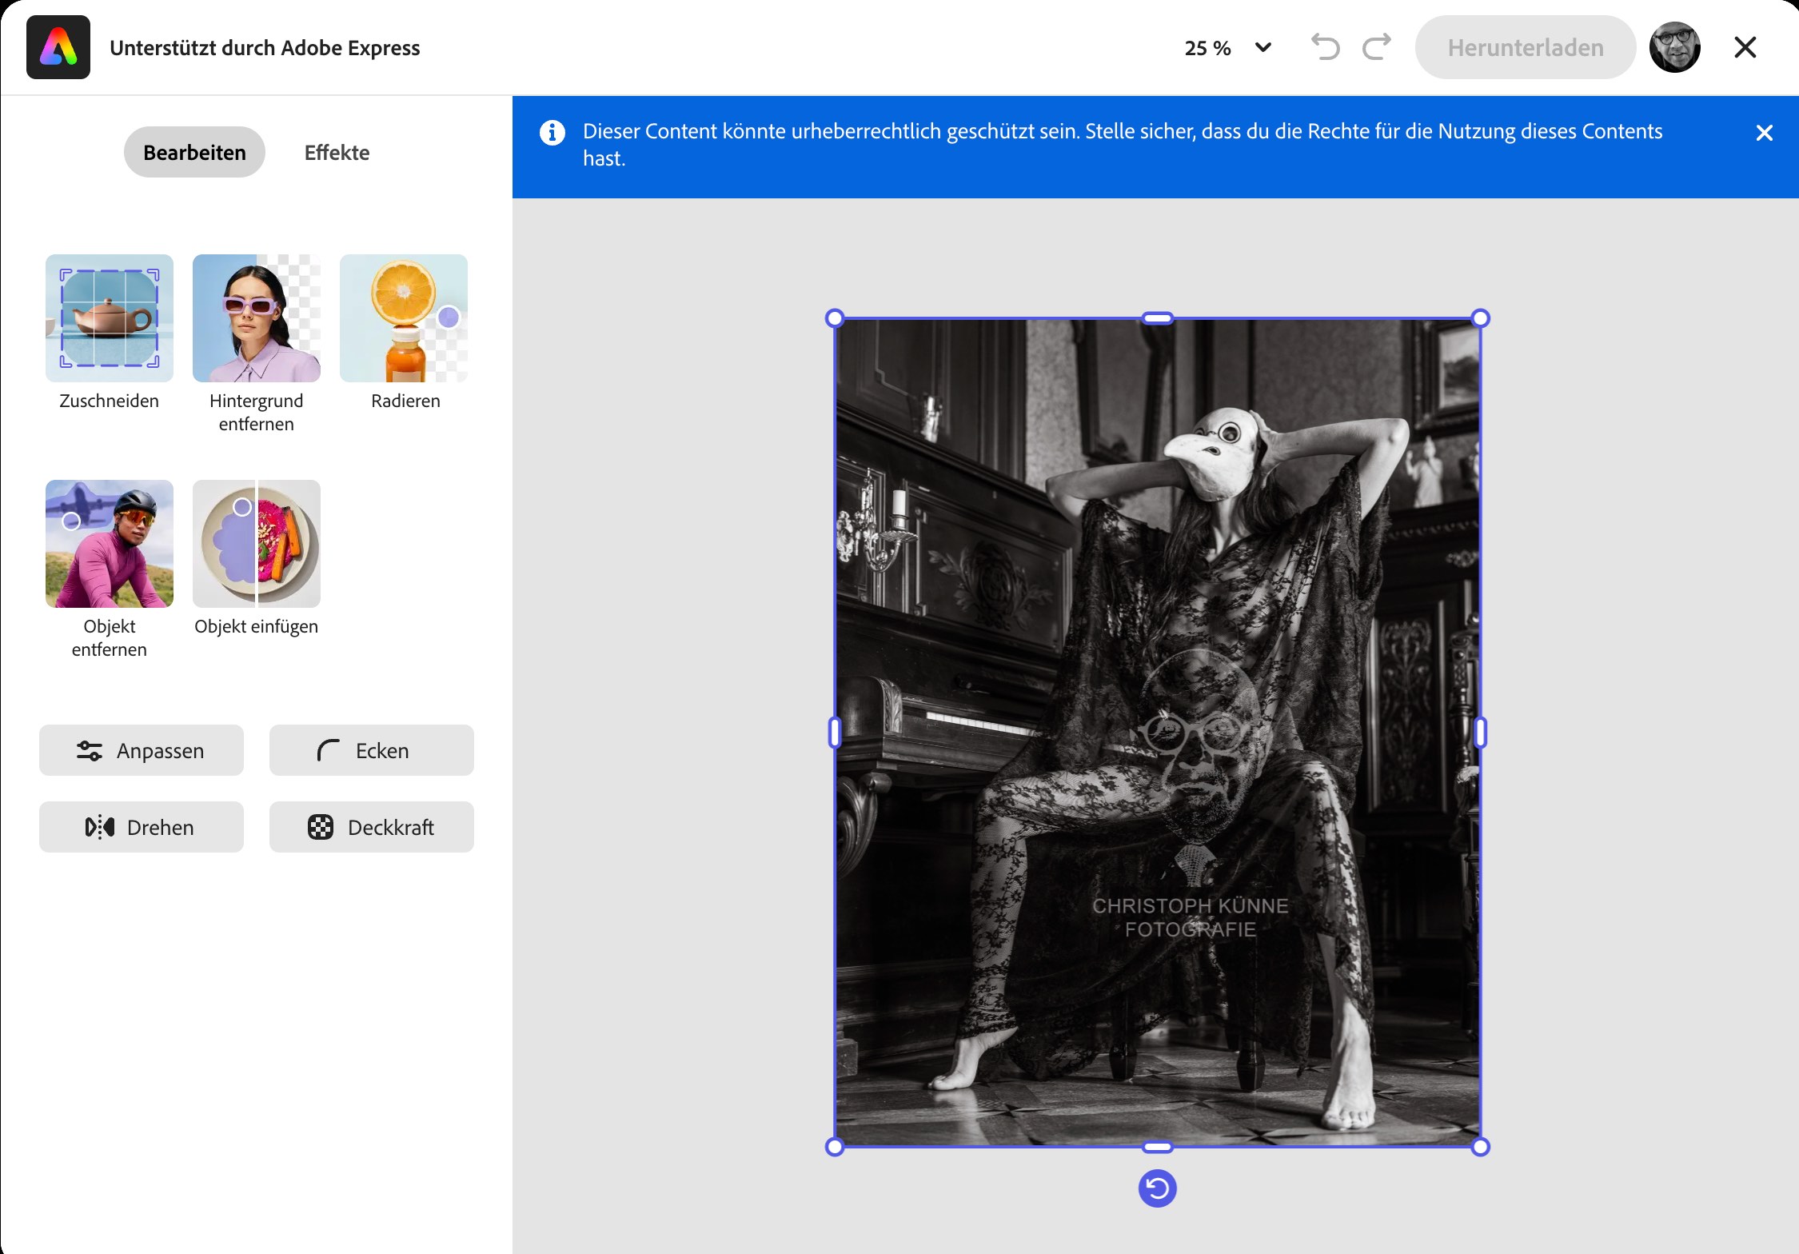Select the Bearbeiten tab
The image size is (1799, 1254).
point(194,152)
